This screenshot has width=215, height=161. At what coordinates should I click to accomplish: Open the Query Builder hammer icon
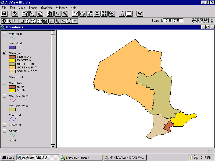(65, 14)
